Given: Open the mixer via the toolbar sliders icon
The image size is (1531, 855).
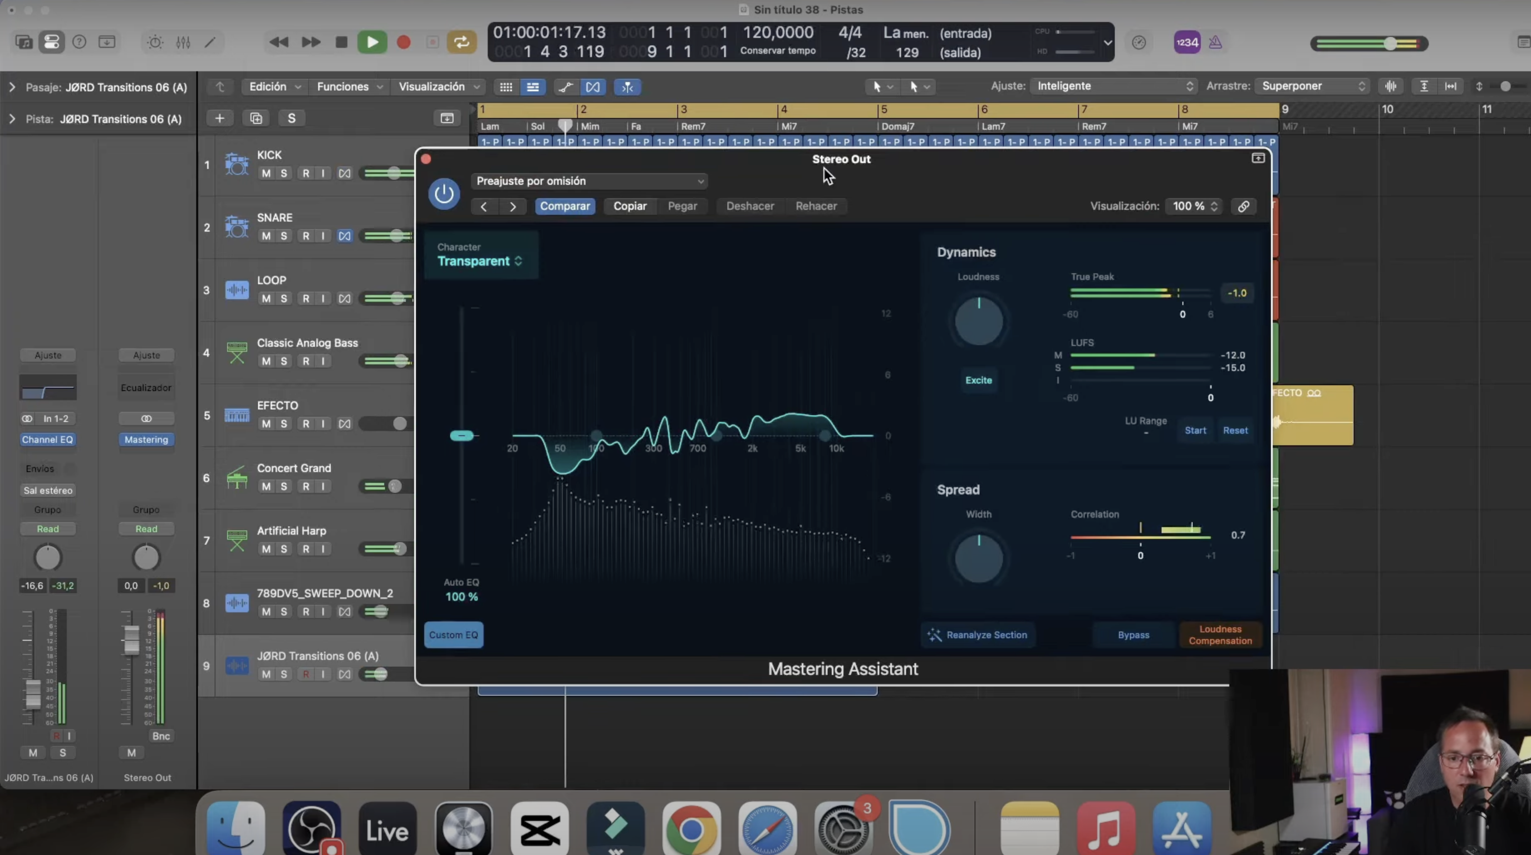Looking at the screenshot, I should 183,42.
